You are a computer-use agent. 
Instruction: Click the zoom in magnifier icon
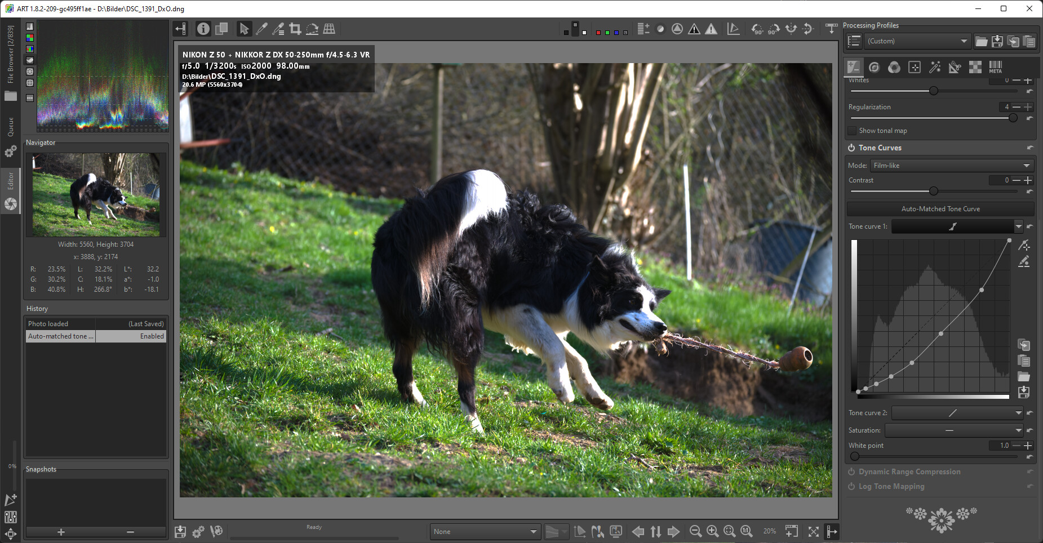pos(712,531)
